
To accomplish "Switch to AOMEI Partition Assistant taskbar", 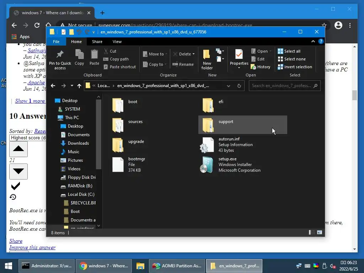I will point(177,266).
